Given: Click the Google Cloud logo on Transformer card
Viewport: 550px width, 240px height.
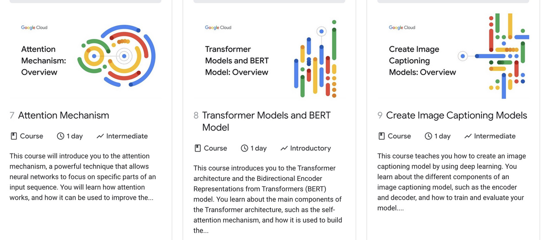Looking at the screenshot, I should [218, 27].
